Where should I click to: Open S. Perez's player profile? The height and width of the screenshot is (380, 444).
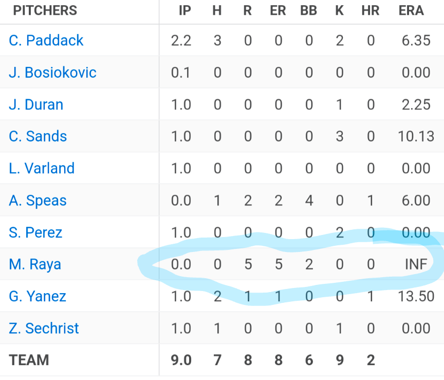click(35, 232)
